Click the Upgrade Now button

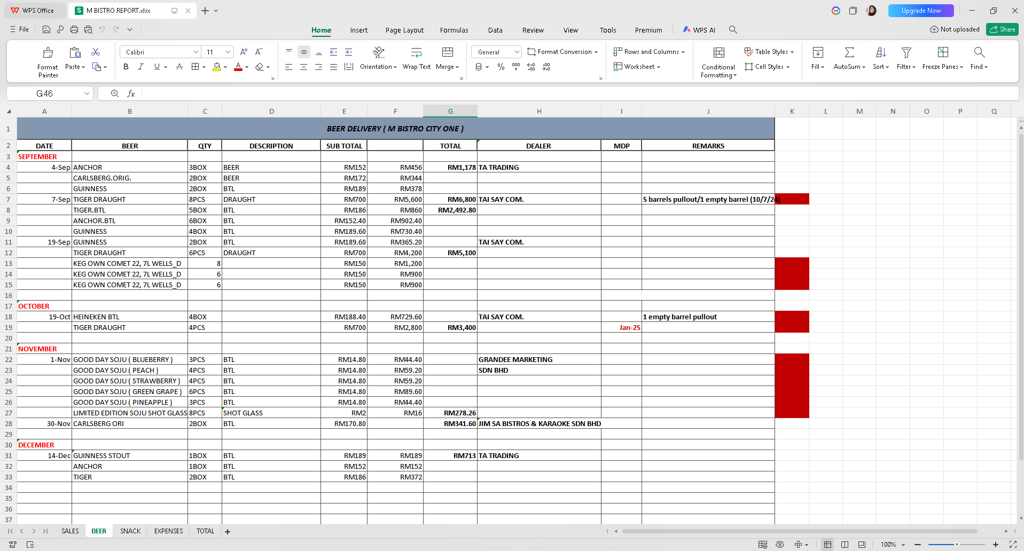point(921,11)
